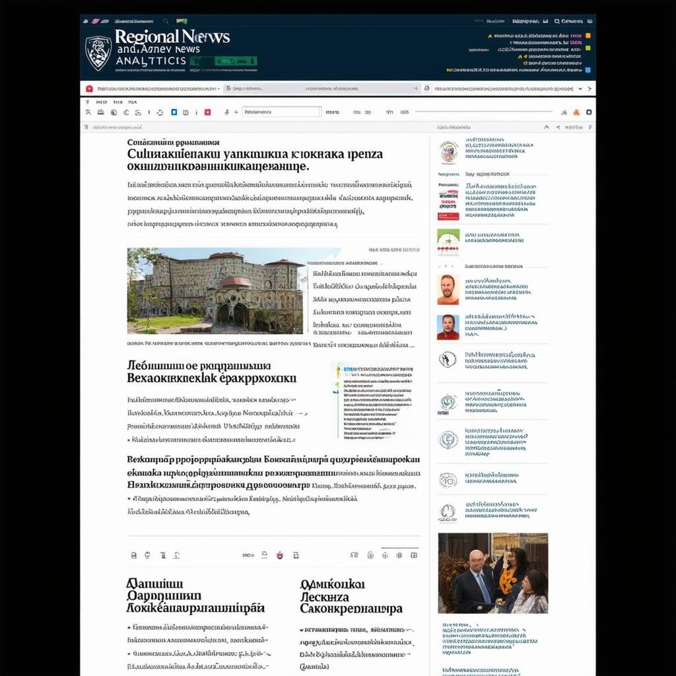This screenshot has height=676, width=676.
Task: Click the round emblem icon atop the sidebar
Action: click(x=449, y=152)
